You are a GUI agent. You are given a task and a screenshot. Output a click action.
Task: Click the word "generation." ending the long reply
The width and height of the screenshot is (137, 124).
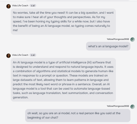point(21,97)
